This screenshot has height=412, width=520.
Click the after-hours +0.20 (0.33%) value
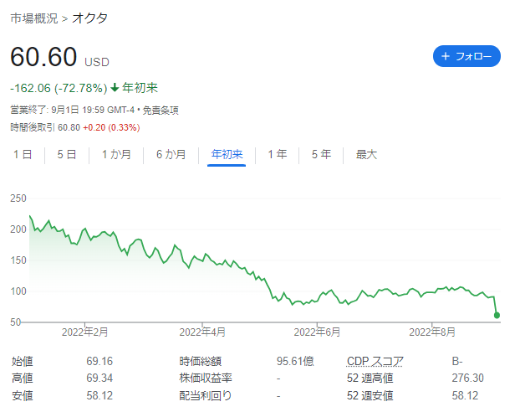pyautogui.click(x=111, y=127)
